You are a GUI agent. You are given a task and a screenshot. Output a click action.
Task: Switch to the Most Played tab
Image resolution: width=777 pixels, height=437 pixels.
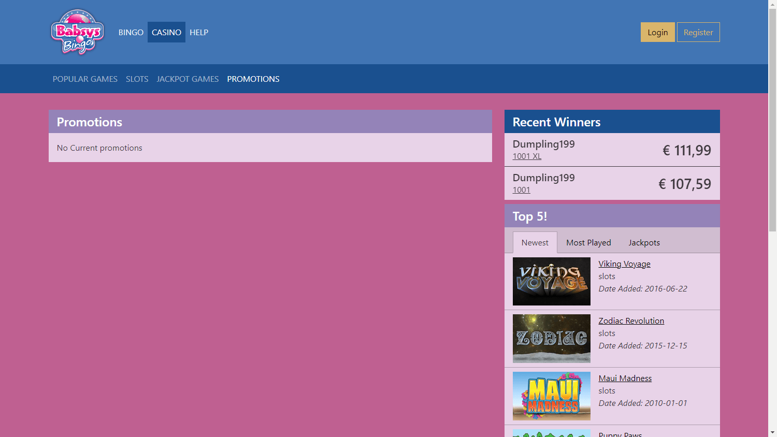[x=588, y=242]
